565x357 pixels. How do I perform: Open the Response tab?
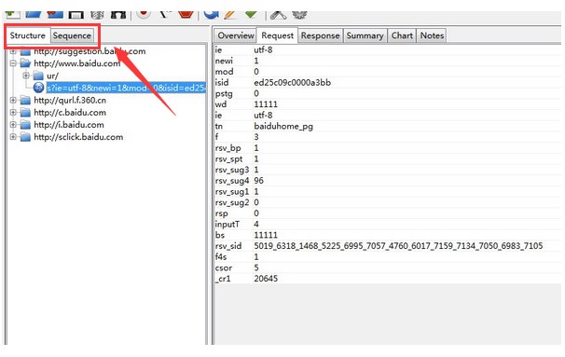321,35
